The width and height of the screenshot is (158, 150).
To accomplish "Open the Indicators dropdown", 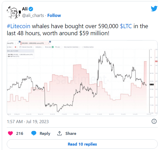I will coord(39,47).
